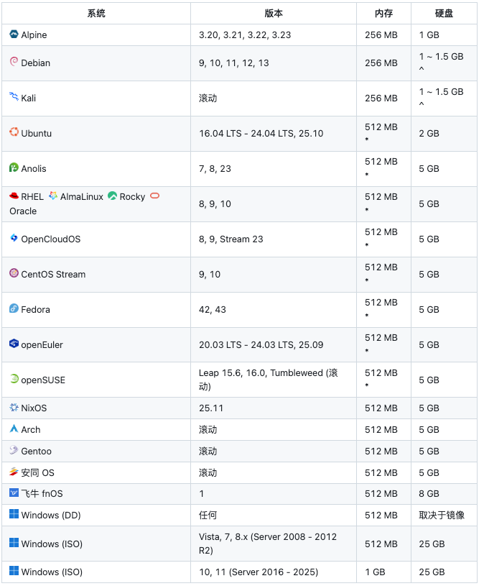Click the Debian swirl icon
Image resolution: width=484 pixels, height=586 pixels.
point(14,63)
